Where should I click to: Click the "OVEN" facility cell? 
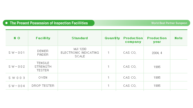point(43,78)
